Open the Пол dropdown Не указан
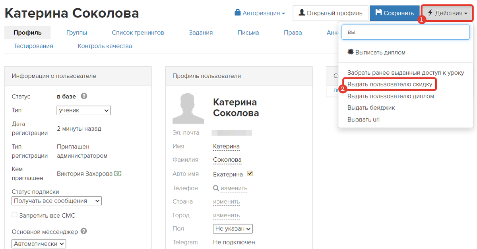477x249 pixels. [x=233, y=229]
